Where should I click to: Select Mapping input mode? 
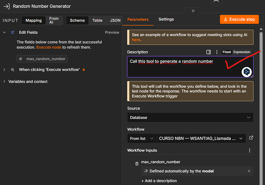33,20
